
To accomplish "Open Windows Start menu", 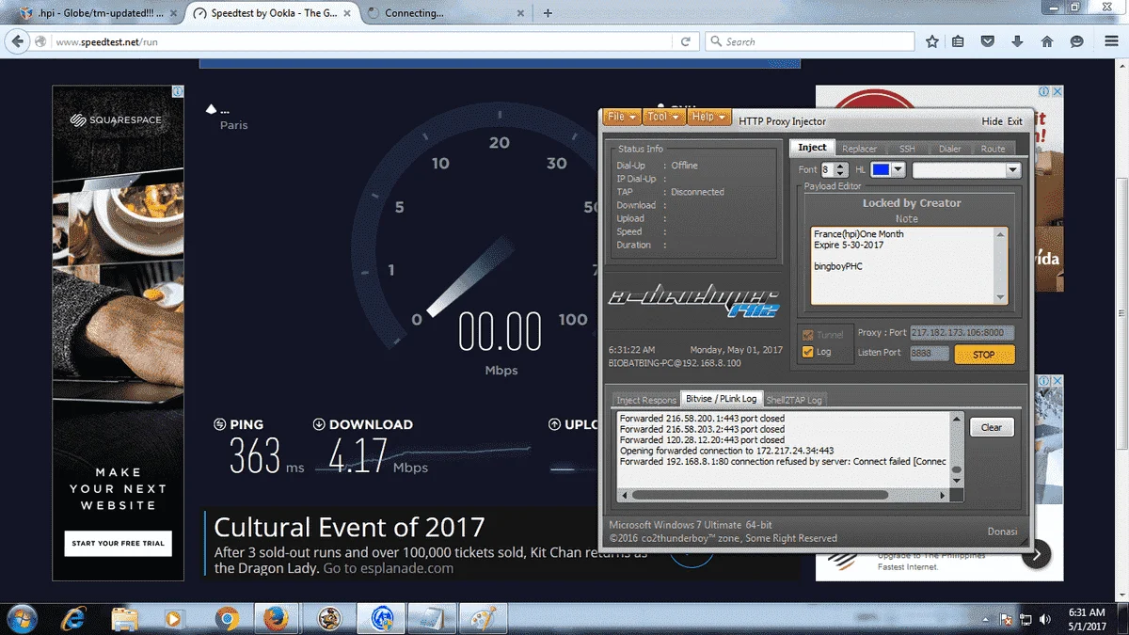I will (21, 618).
